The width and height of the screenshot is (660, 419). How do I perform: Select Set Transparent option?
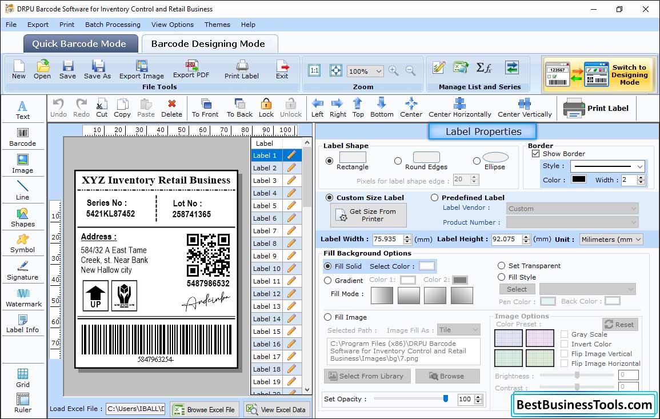501,266
